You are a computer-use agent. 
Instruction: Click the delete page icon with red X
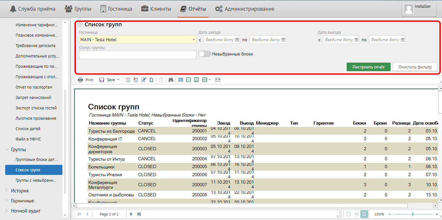pyautogui.click(x=136, y=80)
